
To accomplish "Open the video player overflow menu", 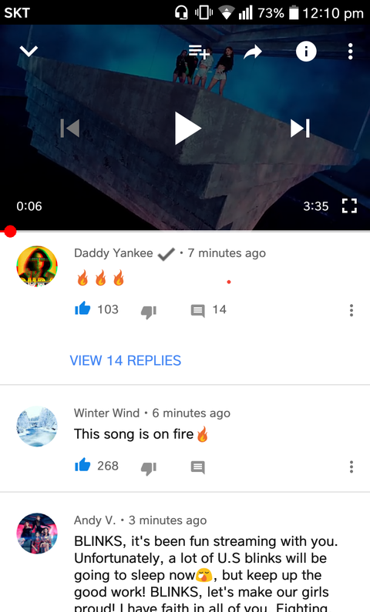I will pyautogui.click(x=351, y=52).
